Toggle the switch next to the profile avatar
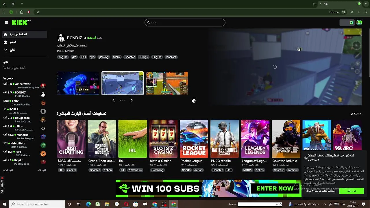 [347, 23]
